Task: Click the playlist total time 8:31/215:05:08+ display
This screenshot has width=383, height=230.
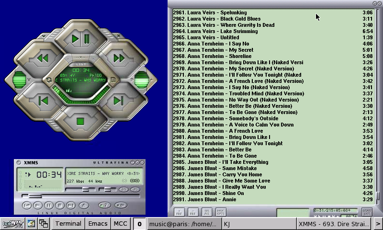Action: [336, 210]
